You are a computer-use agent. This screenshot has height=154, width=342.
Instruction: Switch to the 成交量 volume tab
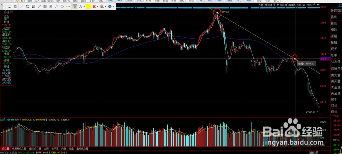pyautogui.click(x=5, y=149)
